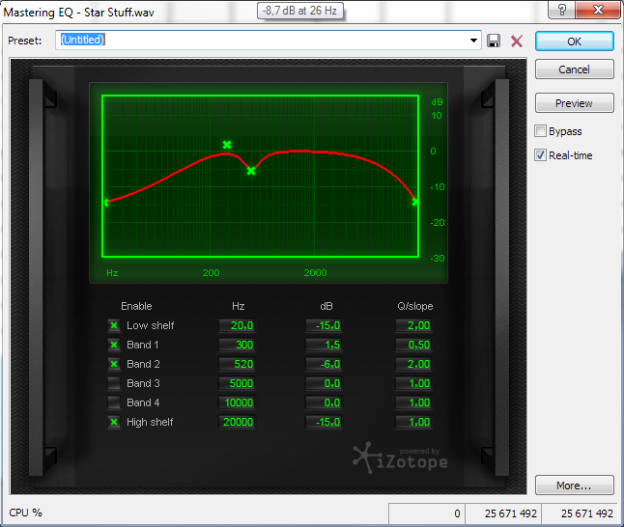624x527 pixels.
Task: Edit Band 3 frequency value 5000
Action: click(x=237, y=383)
